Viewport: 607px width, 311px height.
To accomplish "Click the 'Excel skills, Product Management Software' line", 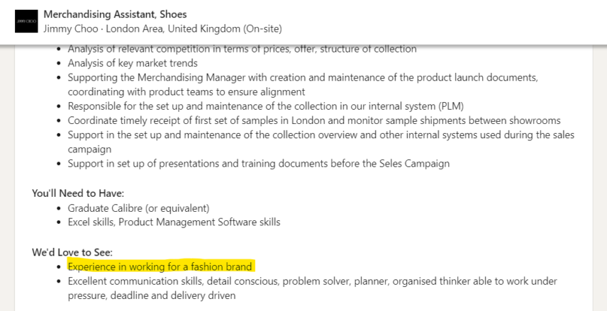I will (x=174, y=222).
